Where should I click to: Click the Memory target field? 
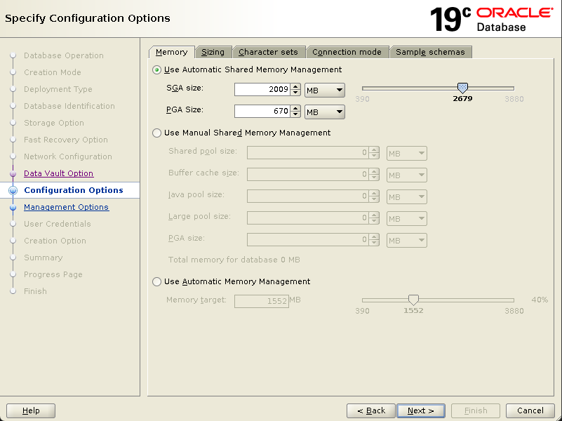point(262,301)
